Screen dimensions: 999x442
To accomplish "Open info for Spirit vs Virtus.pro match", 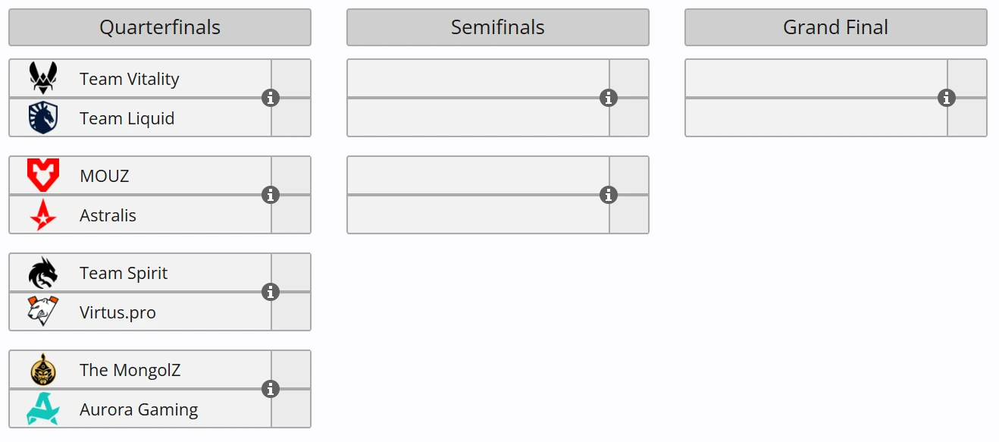I will tap(271, 292).
